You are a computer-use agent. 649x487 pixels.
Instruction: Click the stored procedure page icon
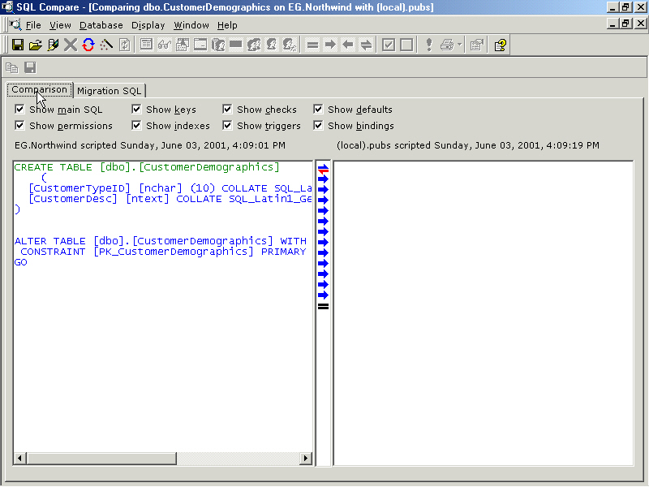[182, 45]
